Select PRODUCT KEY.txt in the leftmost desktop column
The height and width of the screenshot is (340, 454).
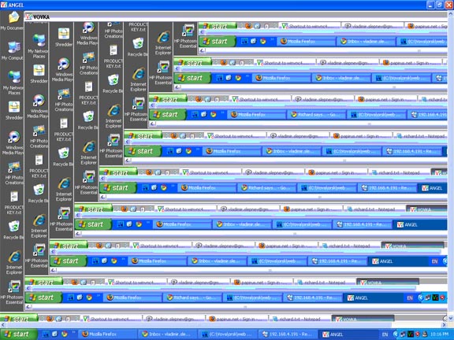click(x=14, y=203)
